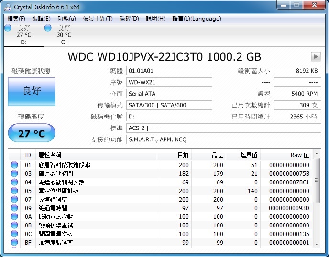Click the 已用時間總計 field 2365 小時
329x257 pixels.
[297, 117]
